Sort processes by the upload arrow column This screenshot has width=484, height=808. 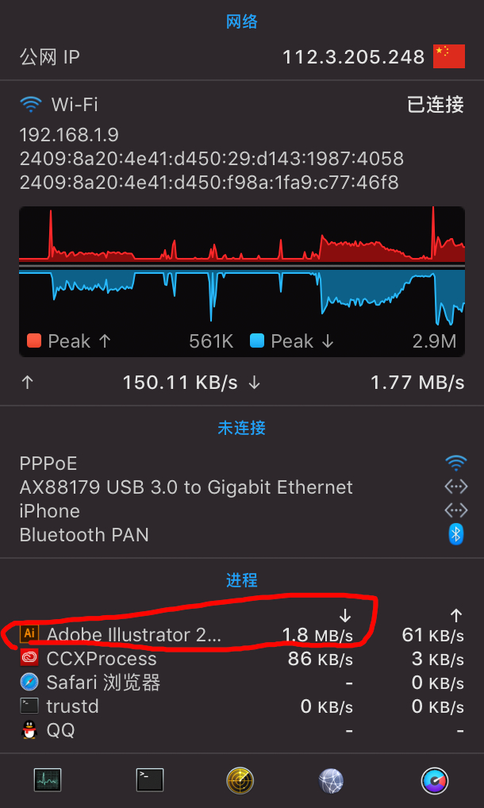(x=456, y=615)
